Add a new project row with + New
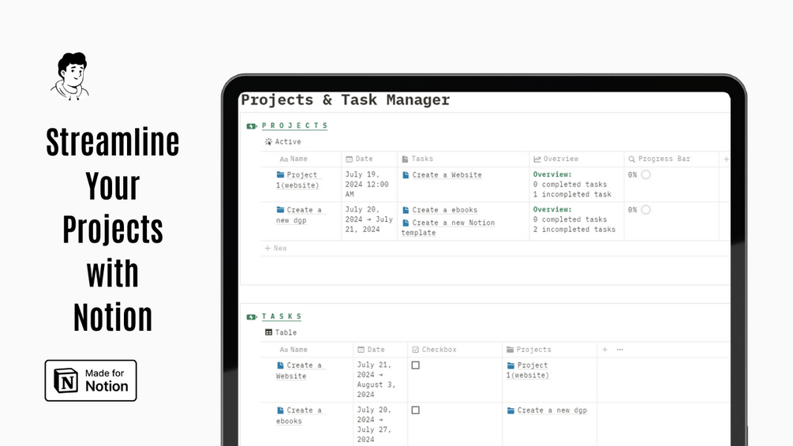Screen dimensions: 793x446 pos(275,249)
